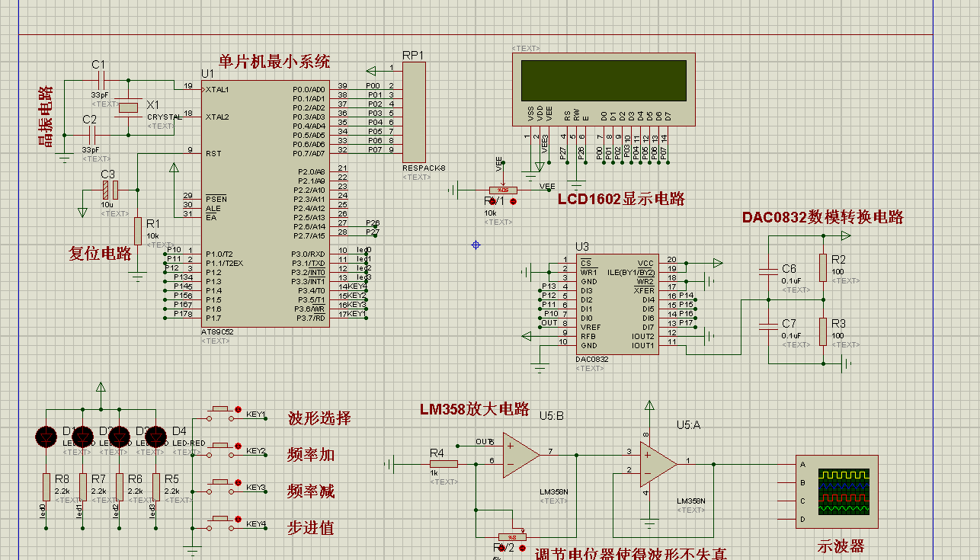
Task: Click reset resistor R1
Action: 138,231
